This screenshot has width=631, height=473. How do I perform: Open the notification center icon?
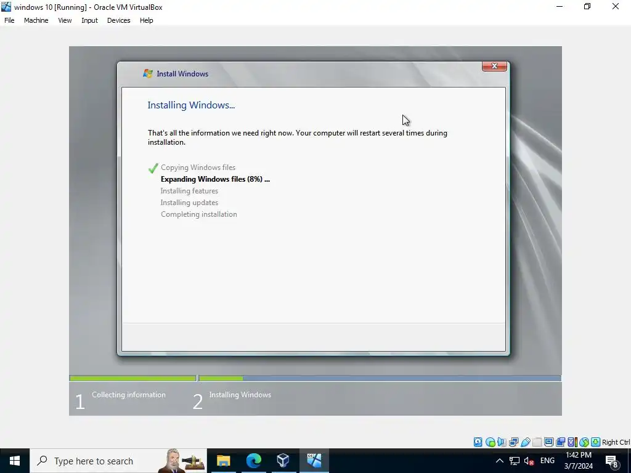pos(612,461)
